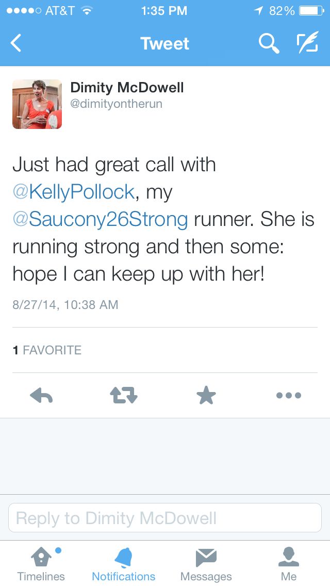This screenshot has width=330, height=586.
Task: Tap the back arrow icon
Action: pyautogui.click(x=16, y=43)
